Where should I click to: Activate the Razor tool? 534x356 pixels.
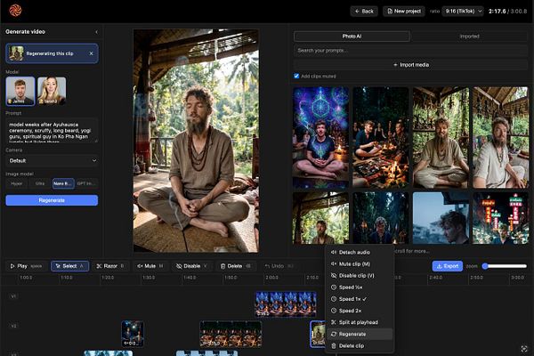pos(110,266)
